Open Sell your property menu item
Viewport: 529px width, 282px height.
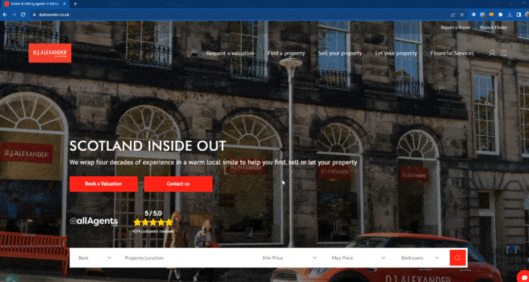point(340,53)
